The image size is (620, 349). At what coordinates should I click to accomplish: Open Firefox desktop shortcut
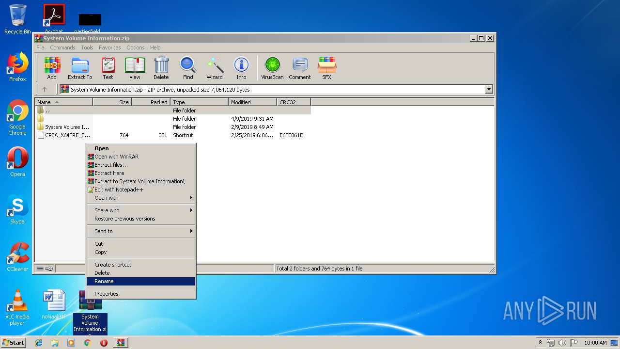click(17, 67)
